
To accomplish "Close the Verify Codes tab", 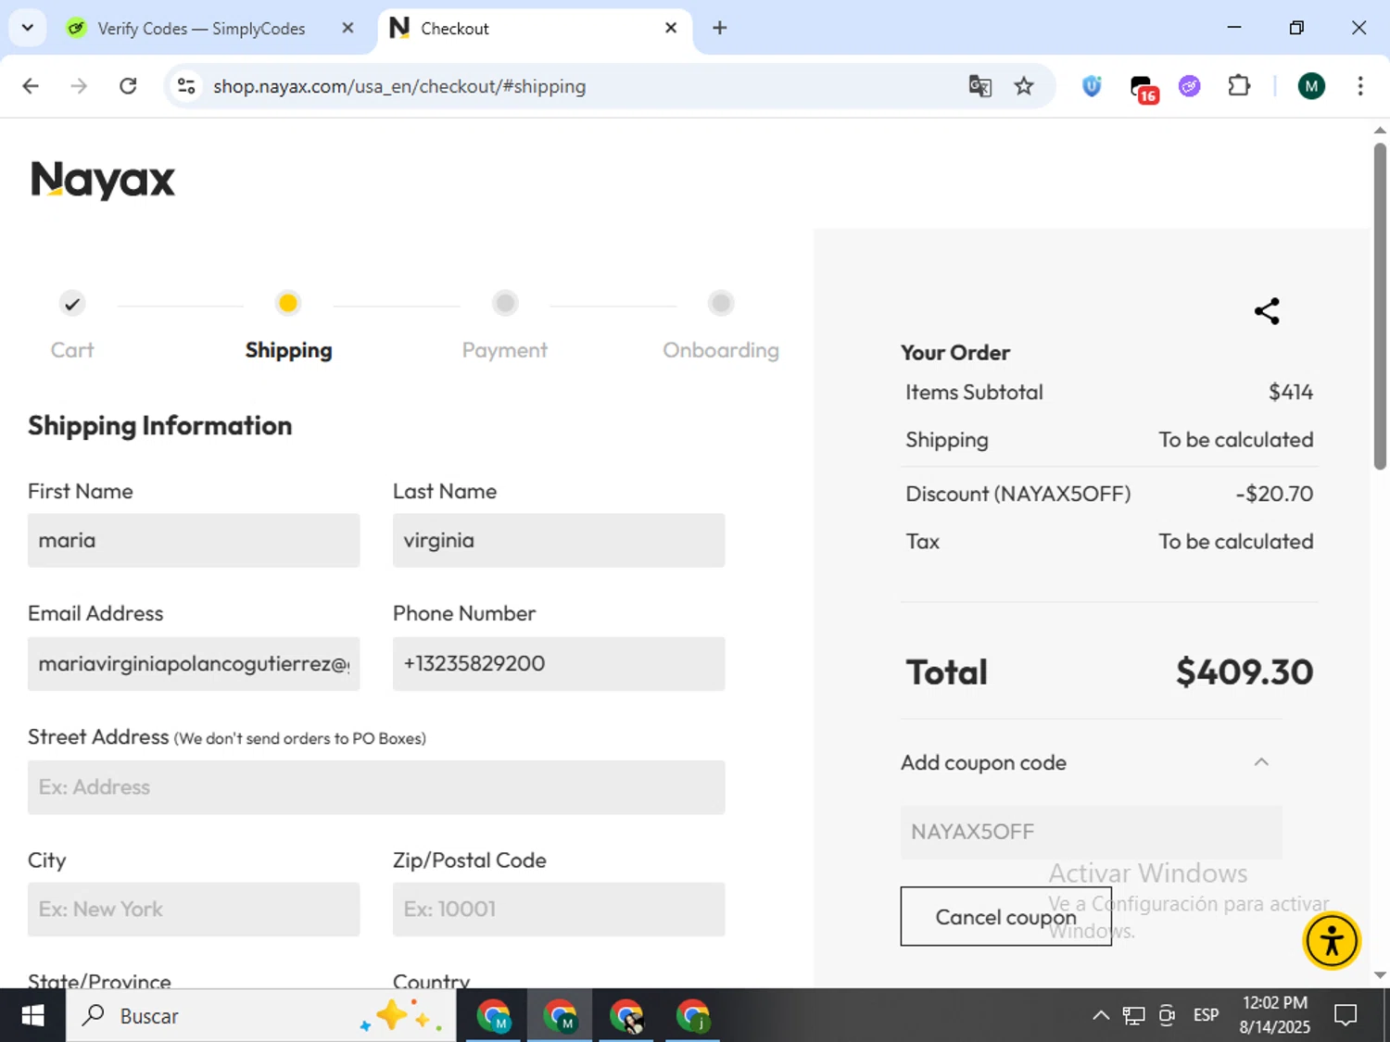I will [347, 28].
